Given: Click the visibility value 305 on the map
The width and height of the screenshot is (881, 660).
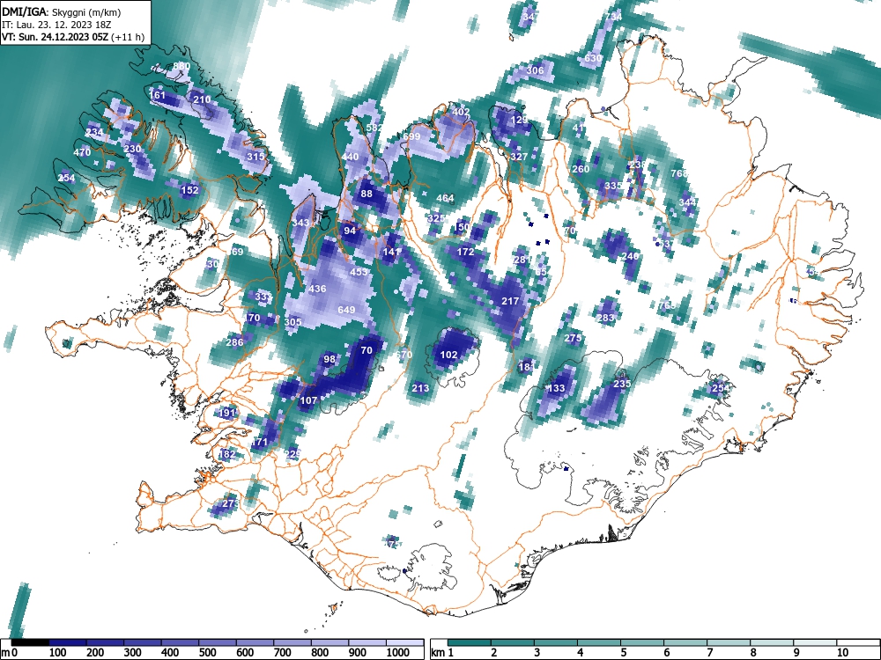Looking at the screenshot, I should (292, 321).
